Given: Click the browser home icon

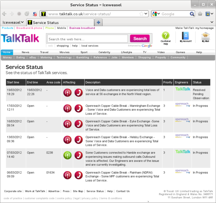Looking at the screenshot, I should (200, 14).
